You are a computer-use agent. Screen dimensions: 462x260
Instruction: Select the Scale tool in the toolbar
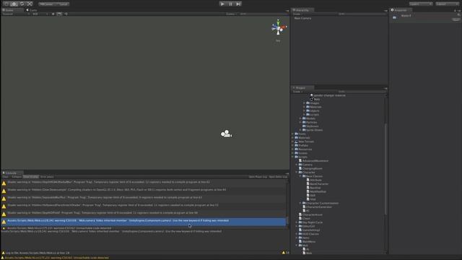[x=30, y=4]
